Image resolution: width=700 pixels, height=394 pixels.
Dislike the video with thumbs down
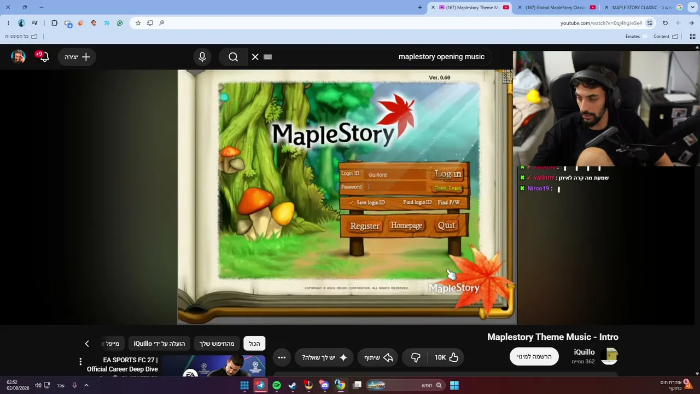click(x=416, y=357)
